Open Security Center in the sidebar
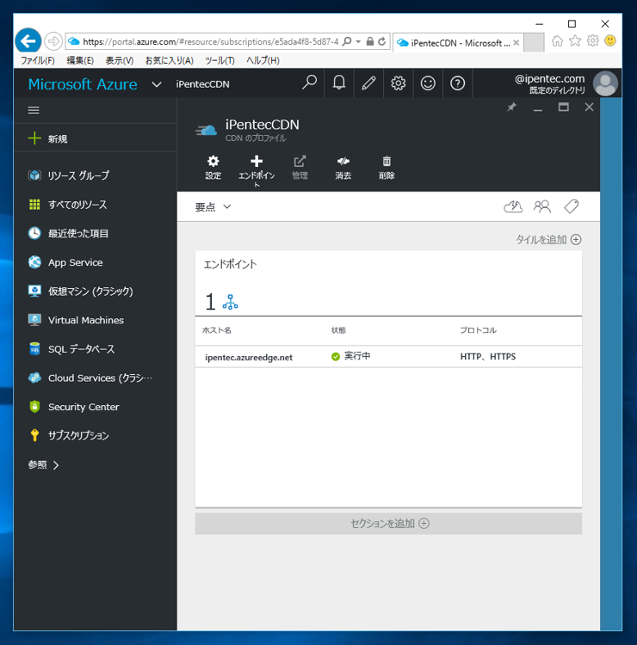The image size is (637, 645). point(95,407)
